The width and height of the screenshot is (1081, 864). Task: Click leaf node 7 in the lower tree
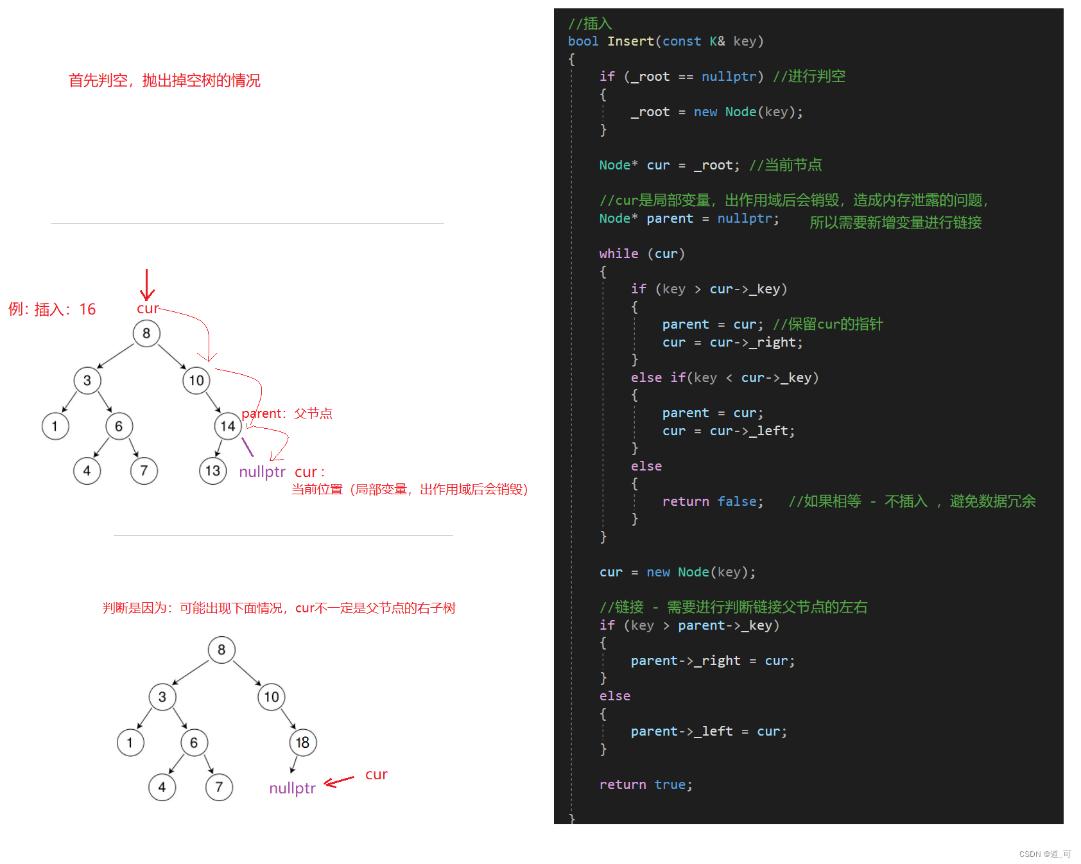pos(218,787)
